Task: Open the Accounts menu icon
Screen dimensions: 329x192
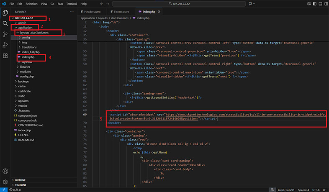Action: pyautogui.click(x=5, y=171)
